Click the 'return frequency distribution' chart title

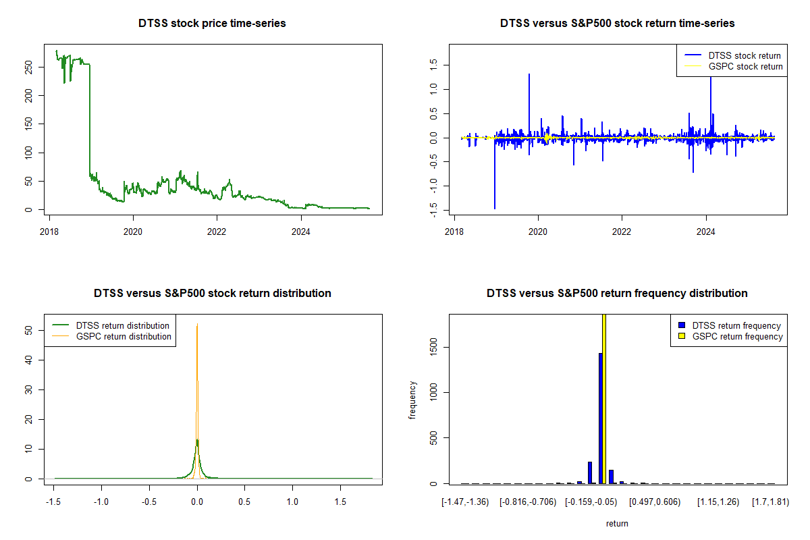point(617,294)
